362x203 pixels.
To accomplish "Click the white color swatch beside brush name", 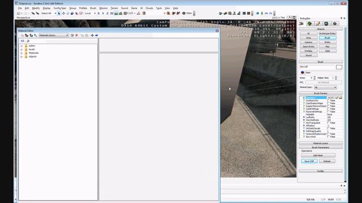I will coord(339,67).
